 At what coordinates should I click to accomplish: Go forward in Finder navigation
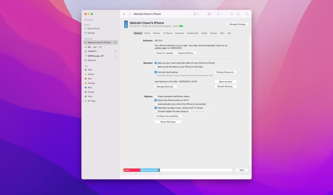[130, 14]
